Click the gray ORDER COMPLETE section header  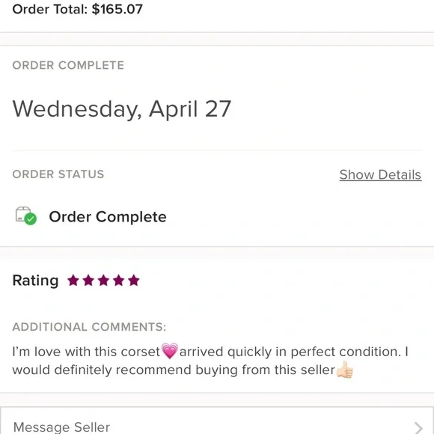(68, 65)
